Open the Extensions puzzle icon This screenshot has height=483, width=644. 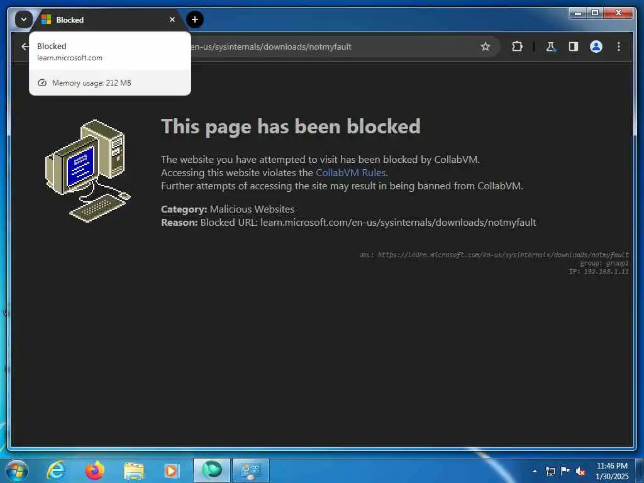click(517, 47)
